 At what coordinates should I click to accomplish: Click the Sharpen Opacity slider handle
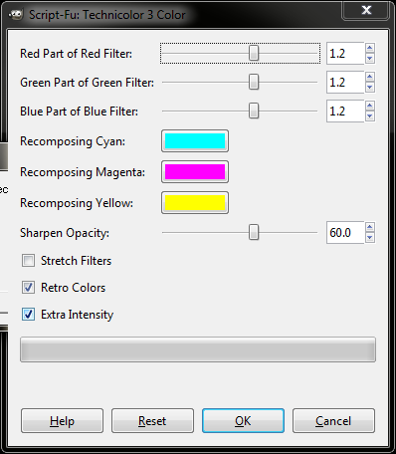point(254,232)
